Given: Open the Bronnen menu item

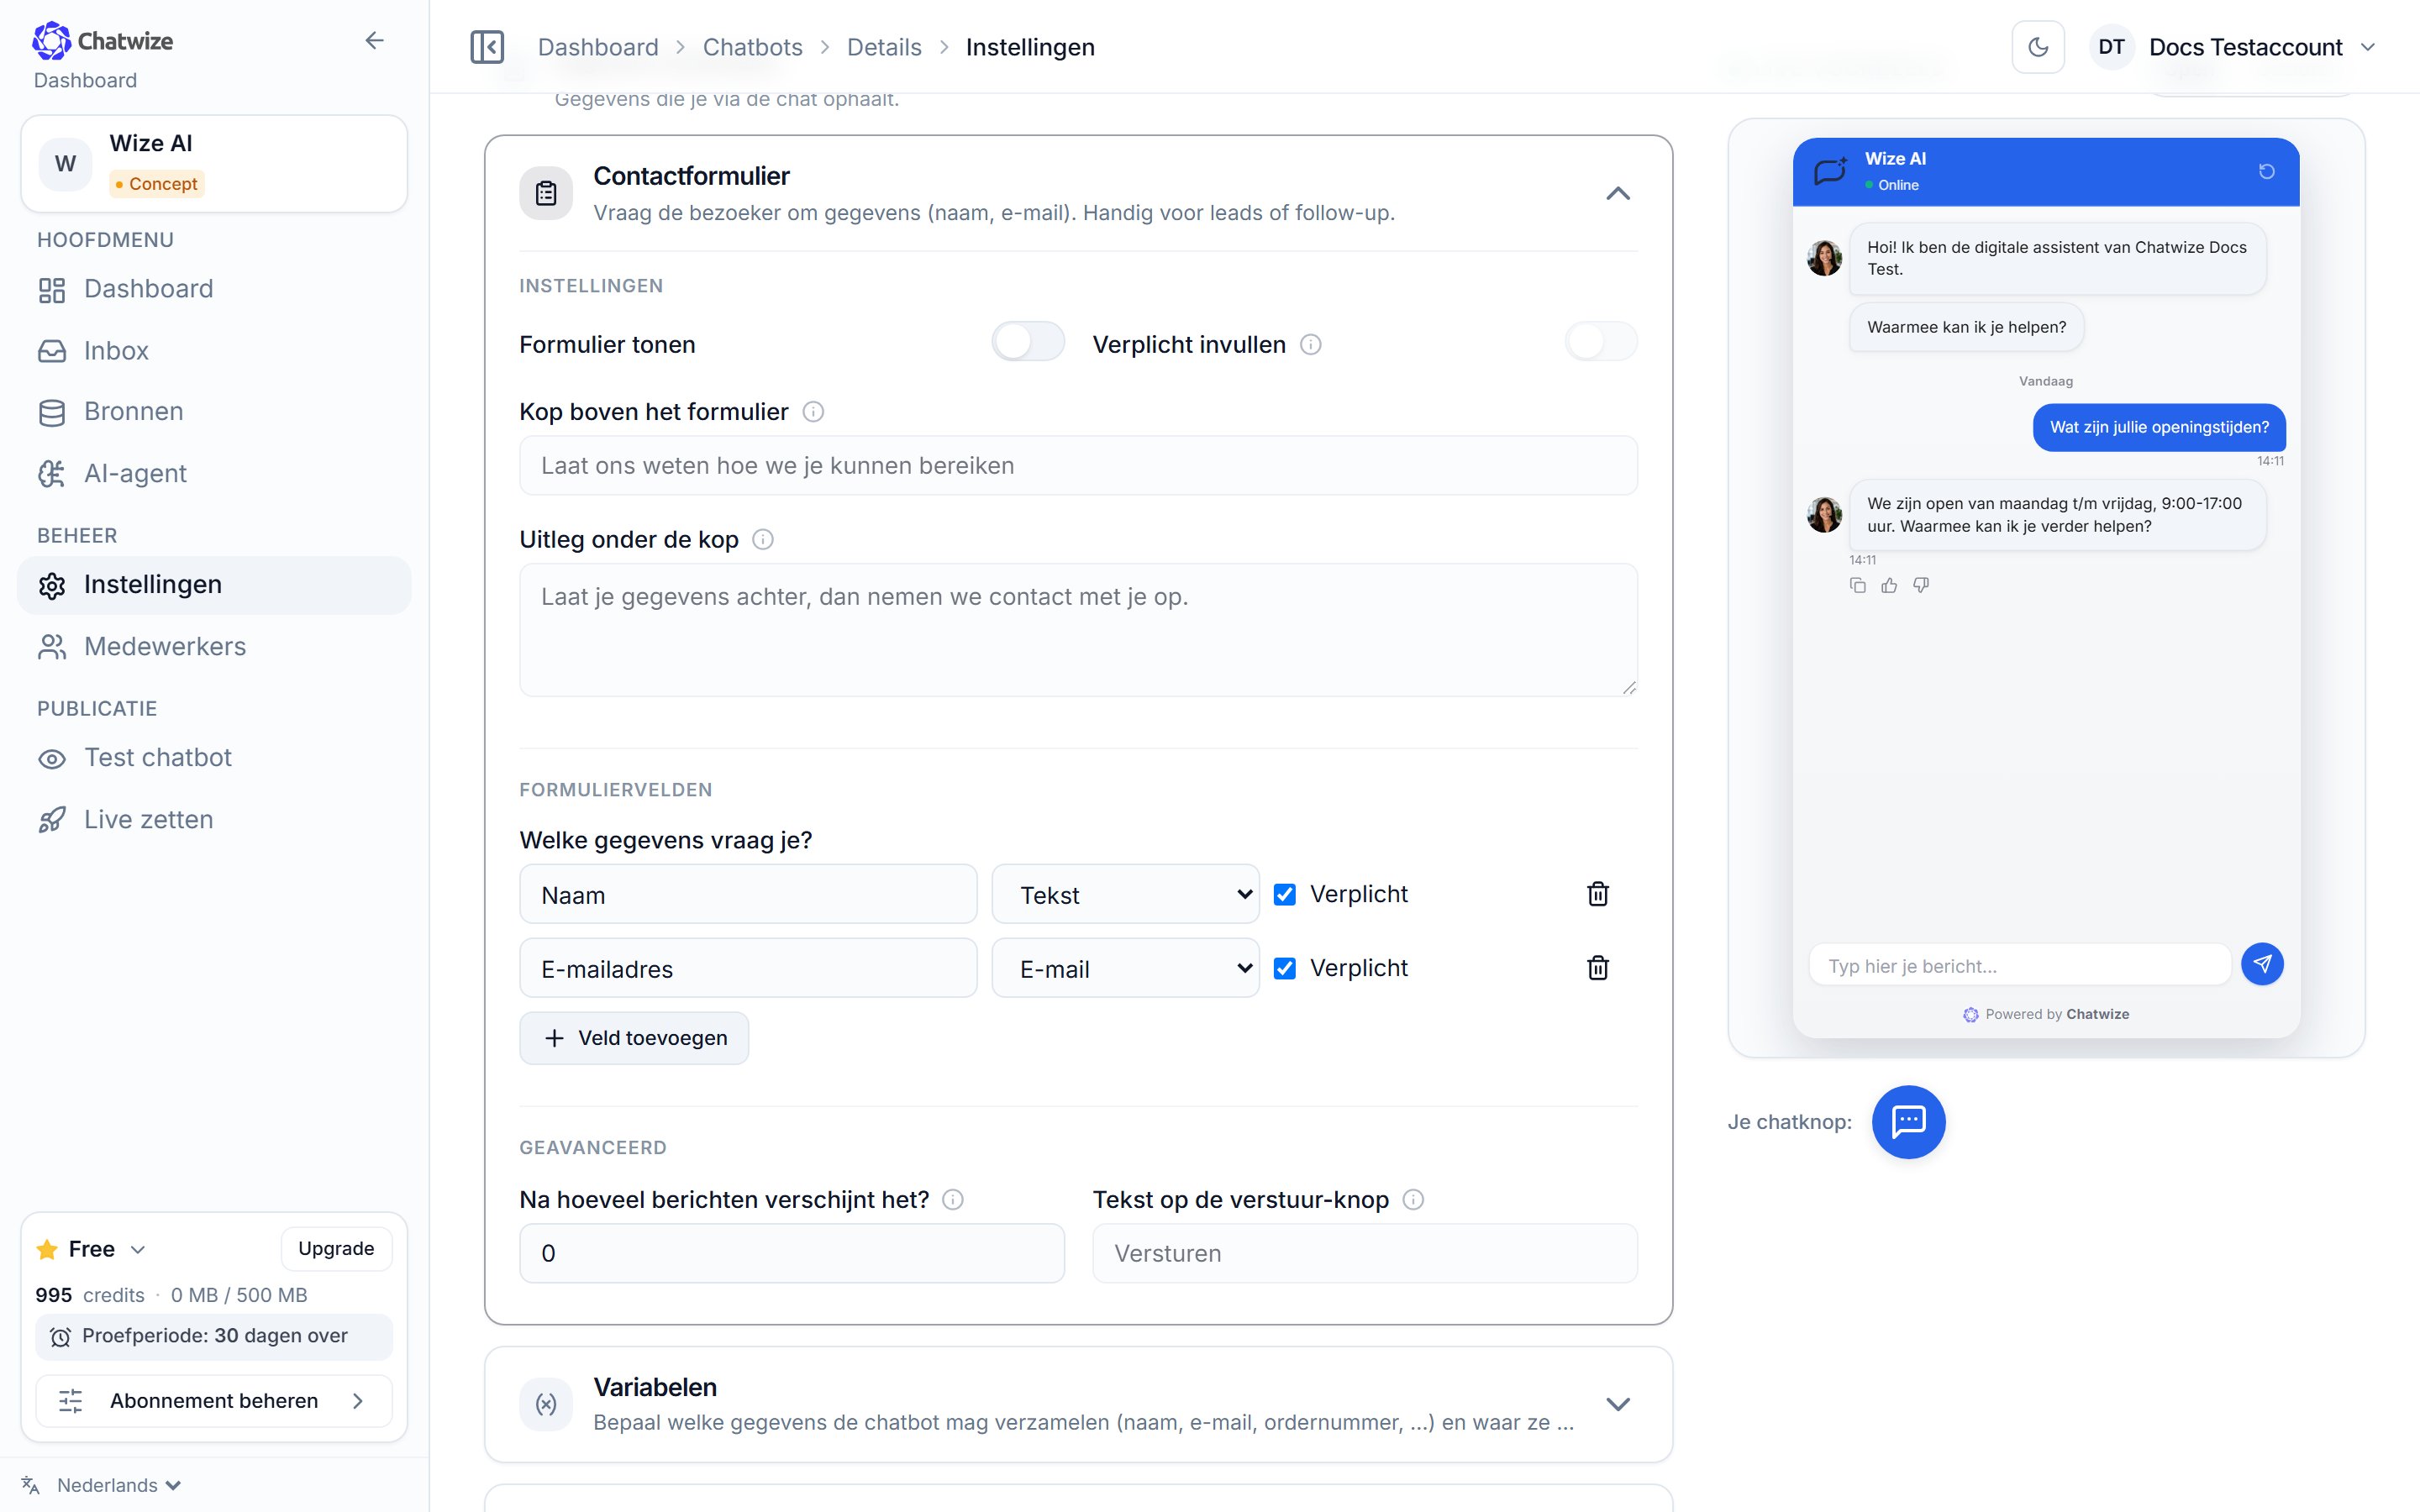Looking at the screenshot, I should 214,412.
